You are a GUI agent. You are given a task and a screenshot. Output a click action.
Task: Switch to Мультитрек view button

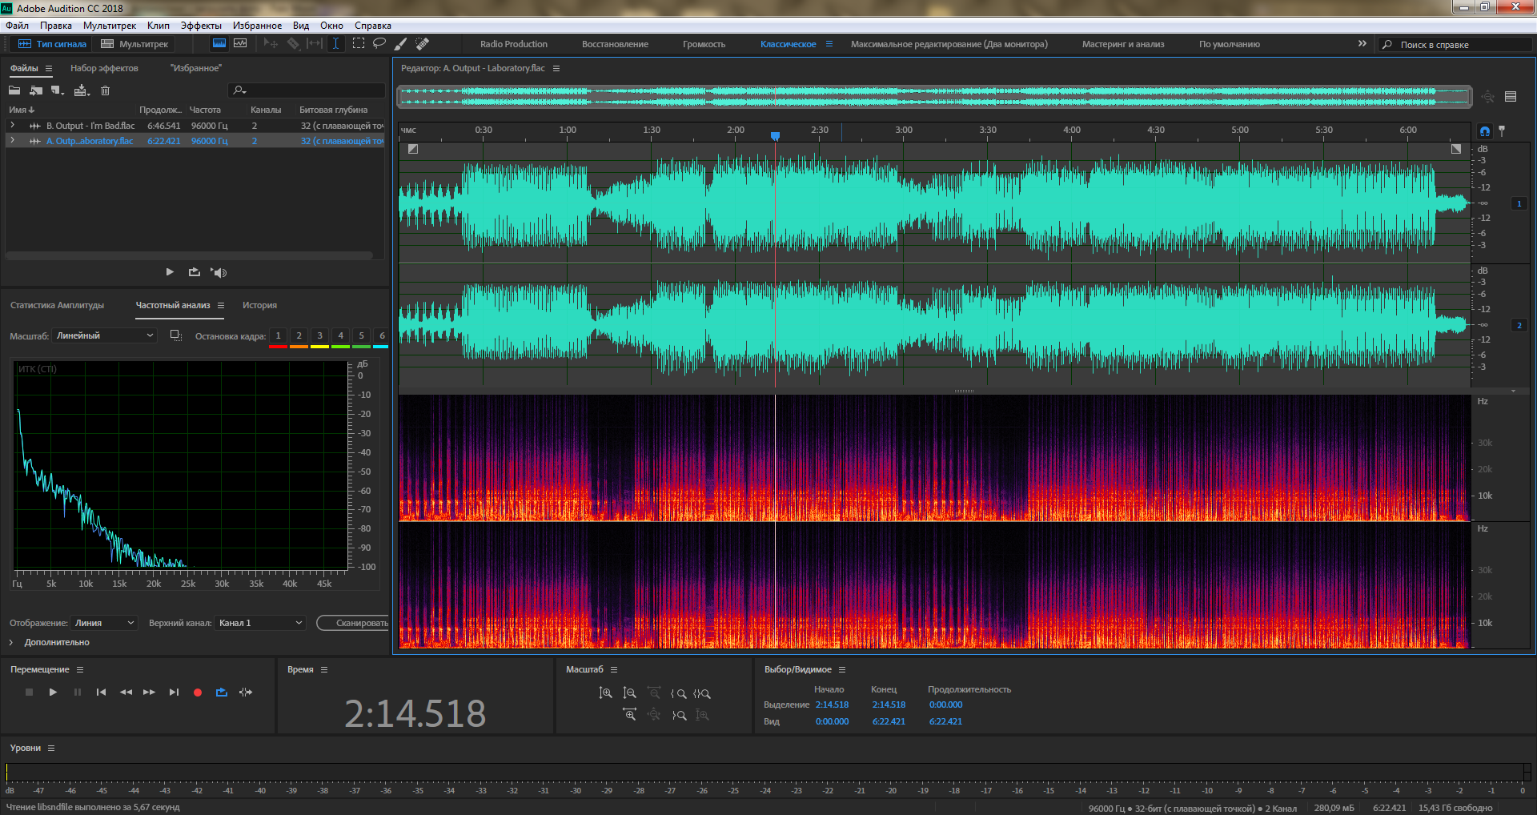click(135, 44)
